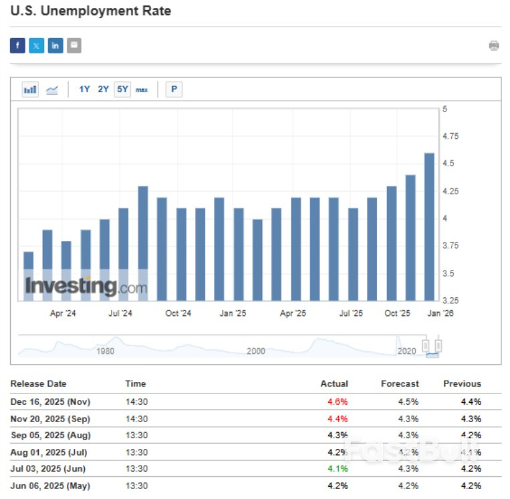
Task: Switch to the bar chart view icon
Action: point(30,90)
